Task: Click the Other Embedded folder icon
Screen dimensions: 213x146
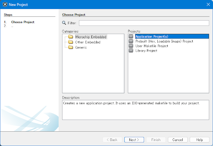Action: [71, 42]
